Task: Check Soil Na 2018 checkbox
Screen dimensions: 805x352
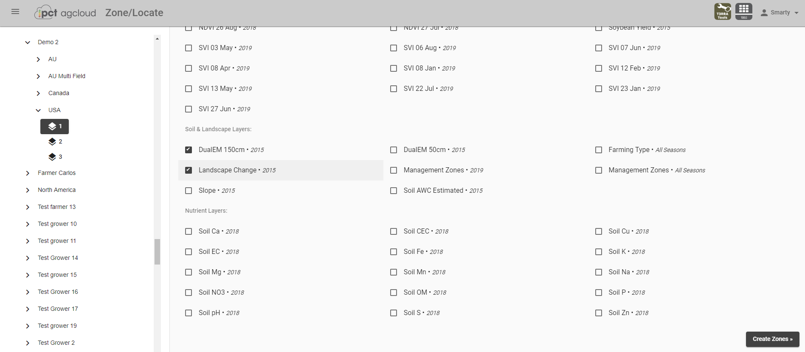Action: coord(599,272)
